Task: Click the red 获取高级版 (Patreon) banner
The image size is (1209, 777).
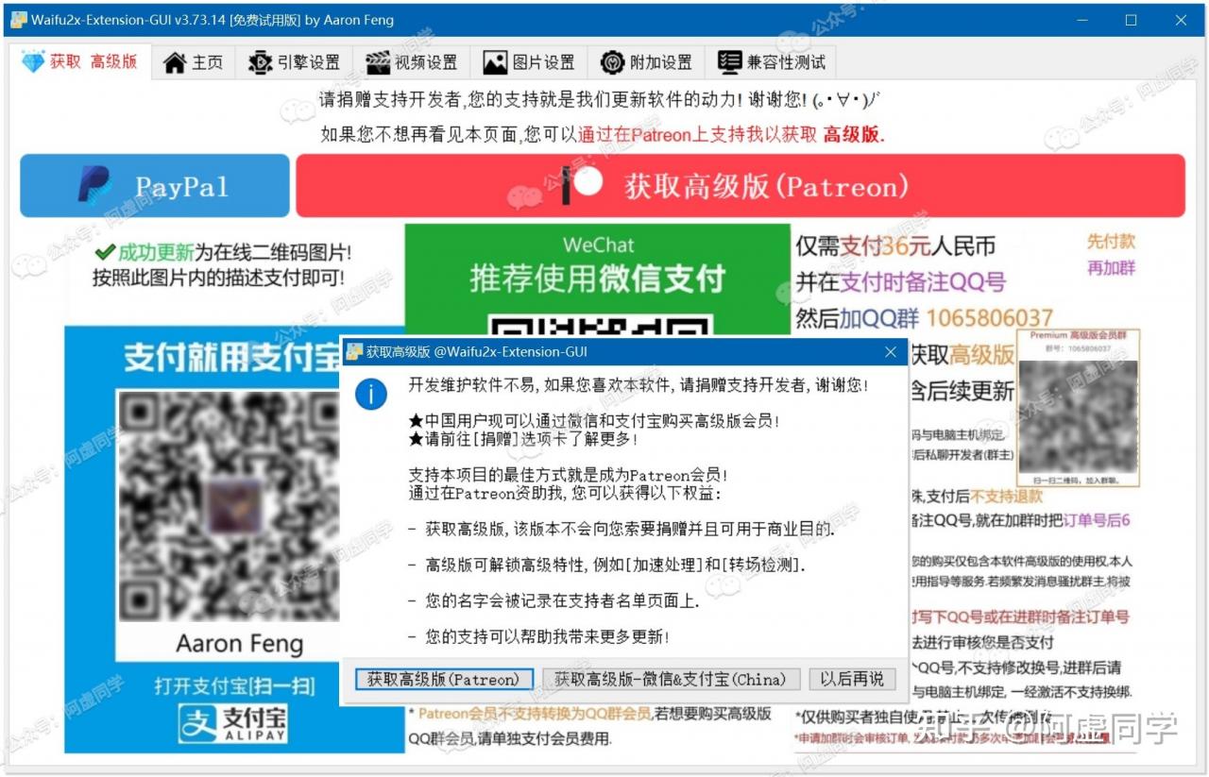Action: tap(741, 186)
